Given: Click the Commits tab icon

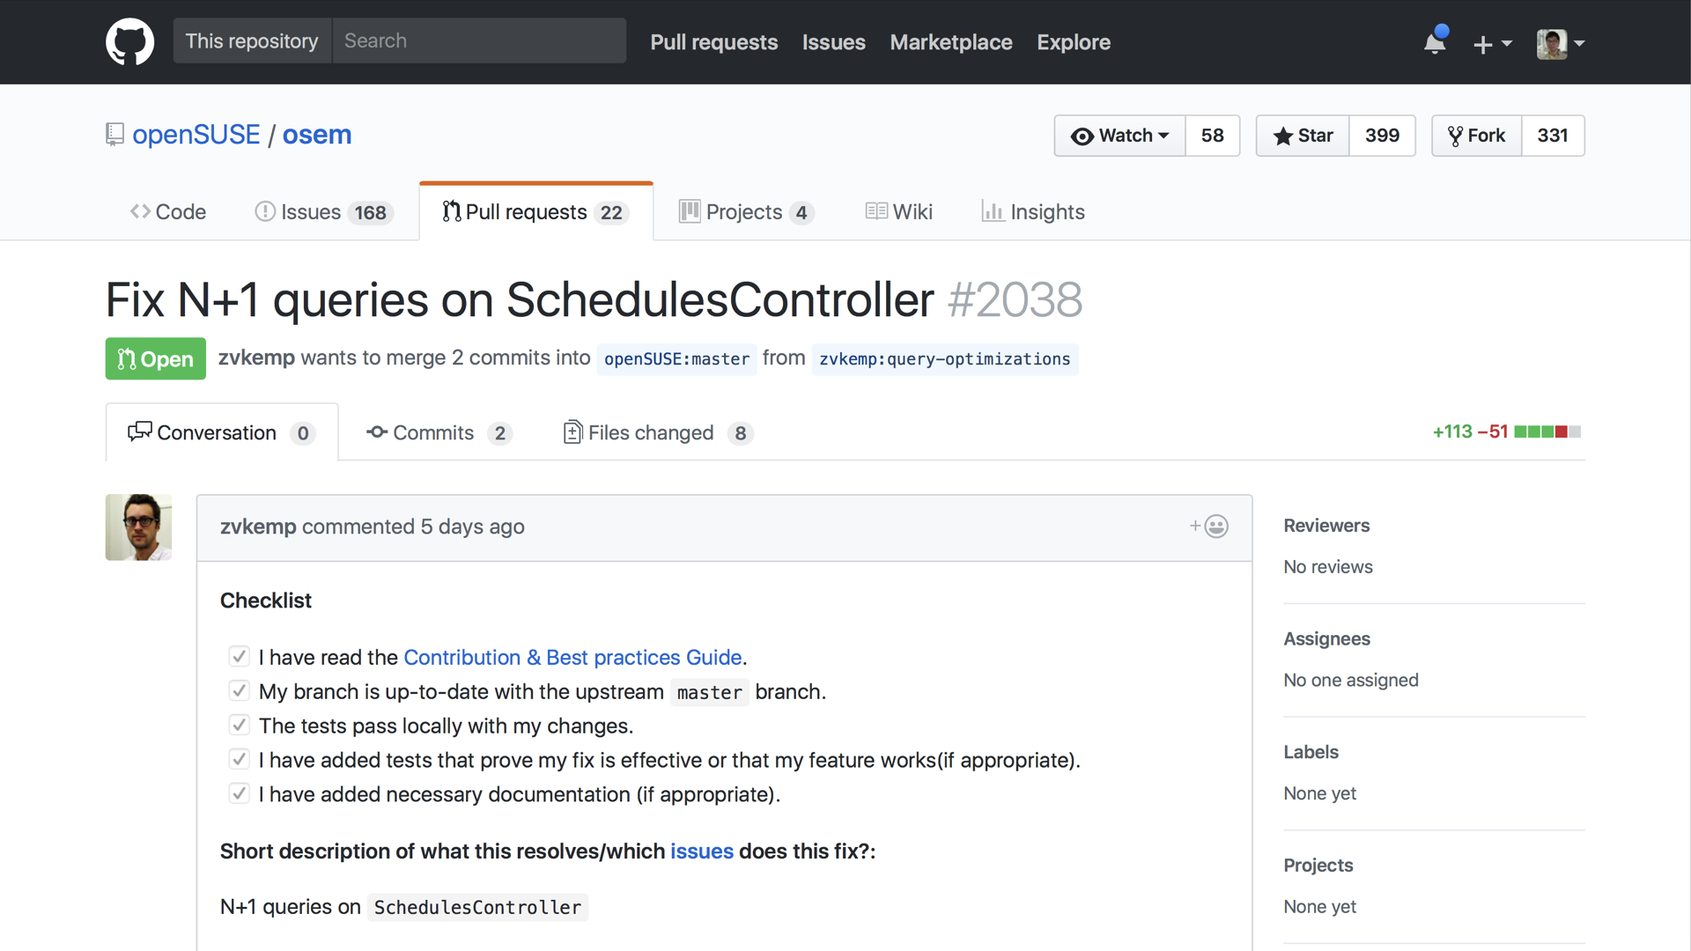Looking at the screenshot, I should (x=374, y=432).
